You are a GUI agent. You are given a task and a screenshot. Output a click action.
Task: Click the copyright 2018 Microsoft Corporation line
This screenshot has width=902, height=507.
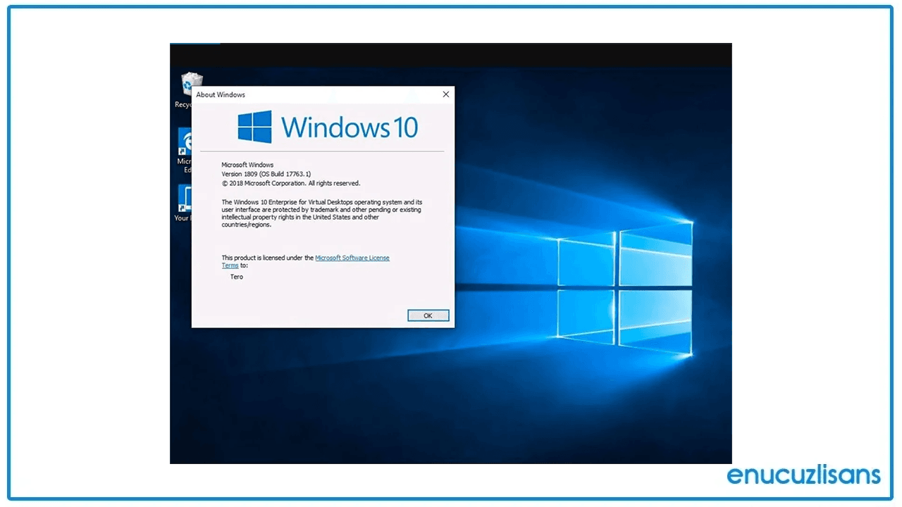pos(291,183)
